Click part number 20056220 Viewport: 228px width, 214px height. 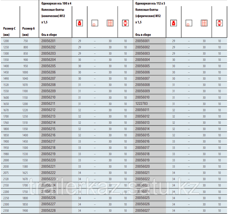pos(48,160)
